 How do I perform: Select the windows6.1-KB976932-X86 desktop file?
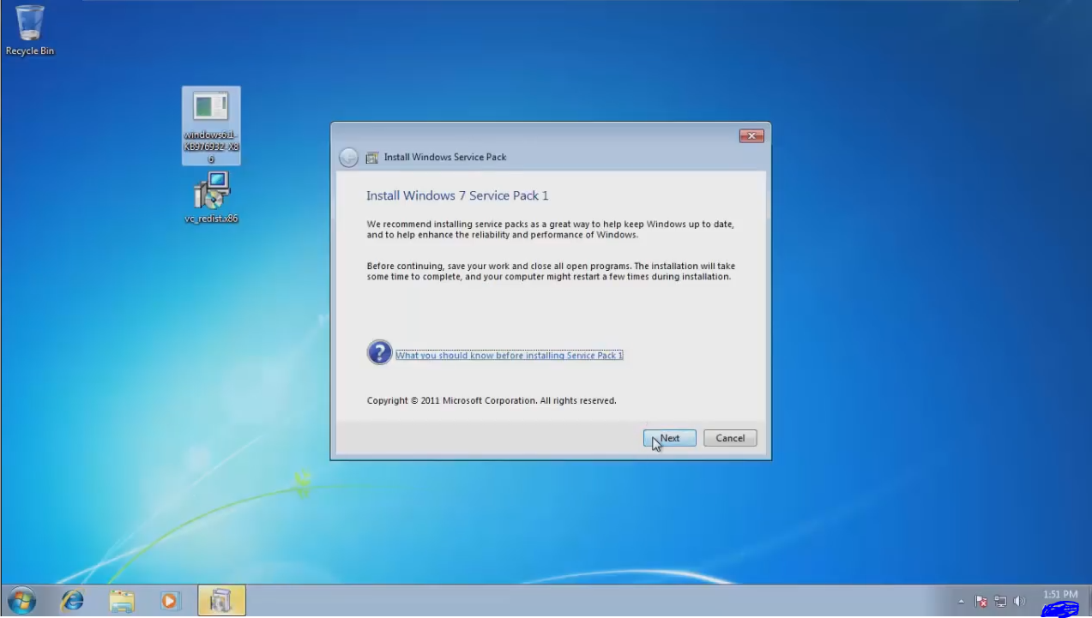[x=211, y=126]
